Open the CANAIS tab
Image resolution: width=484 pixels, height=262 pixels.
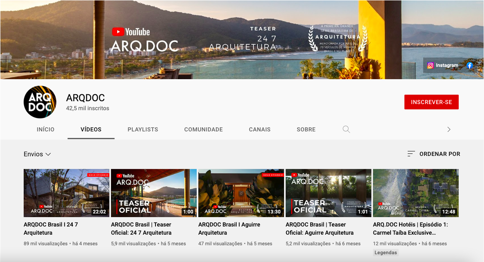pos(260,129)
